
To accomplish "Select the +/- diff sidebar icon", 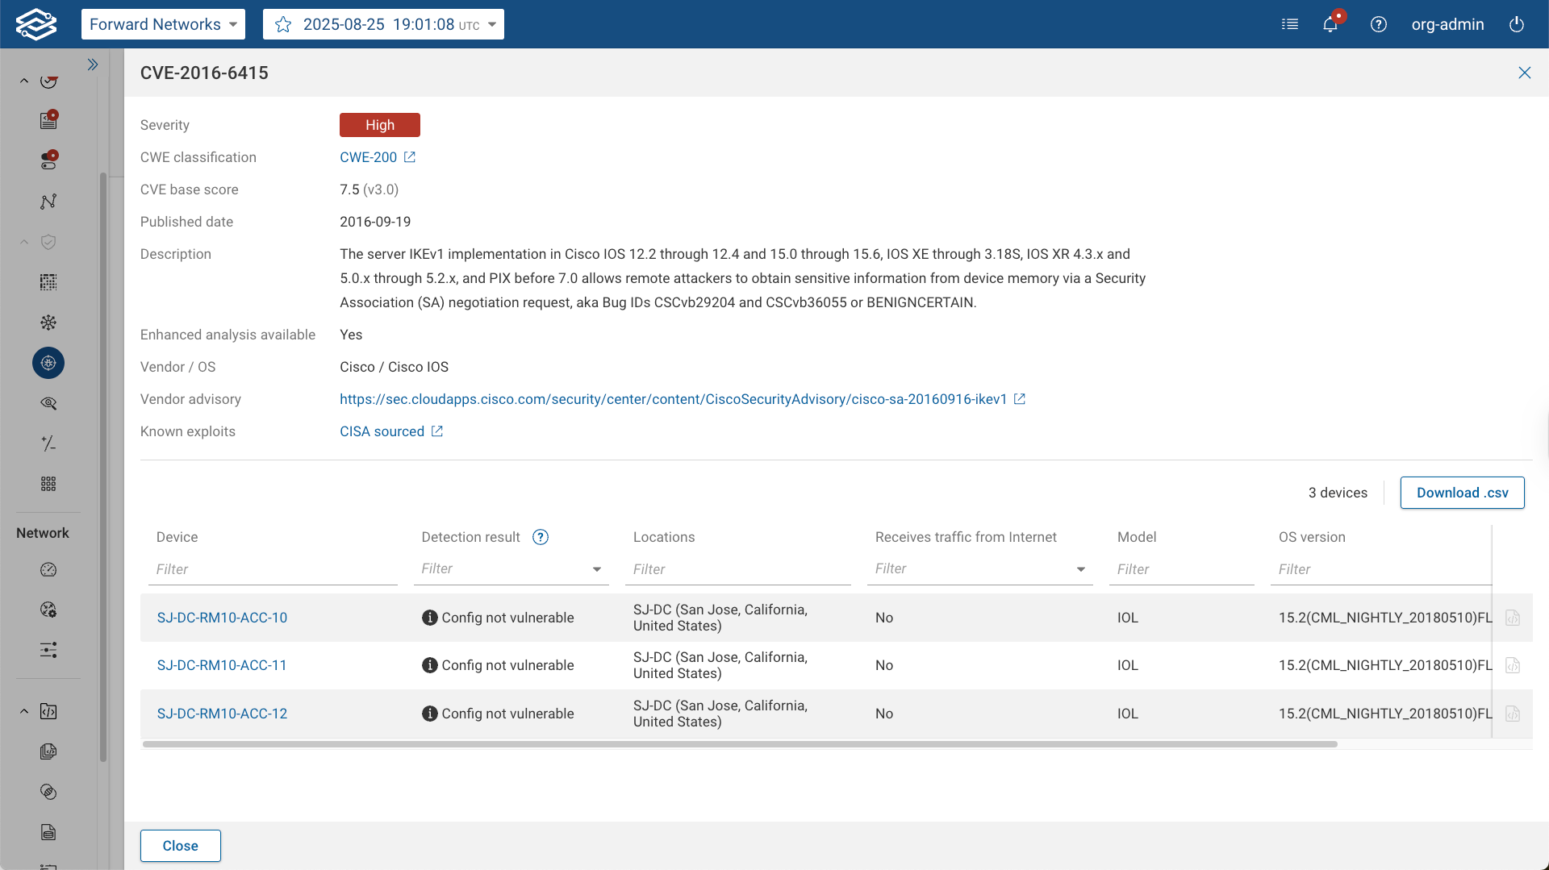I will 48,443.
